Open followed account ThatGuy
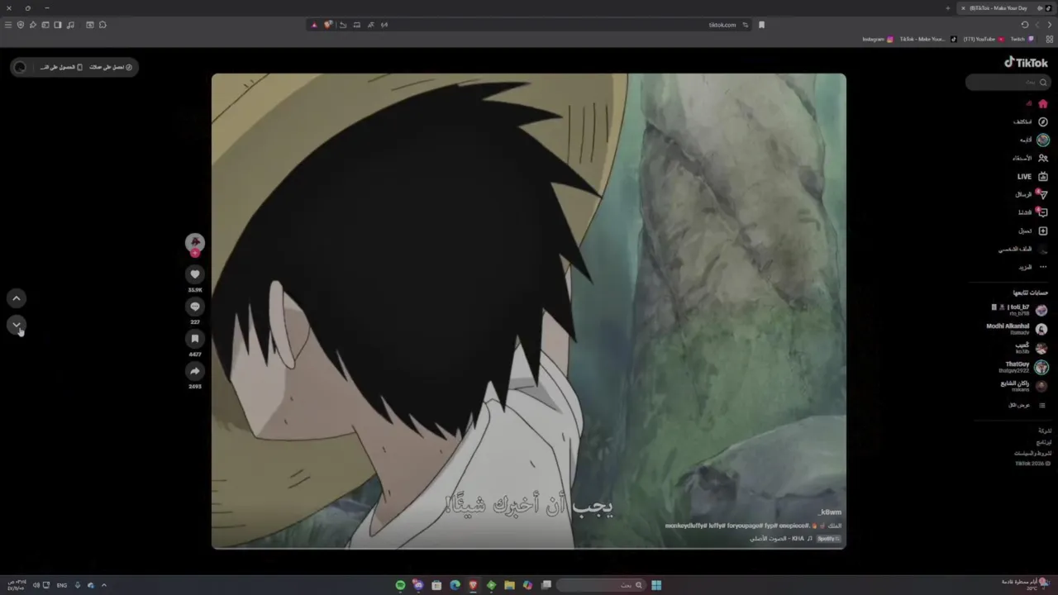The image size is (1058, 595). click(x=1023, y=367)
